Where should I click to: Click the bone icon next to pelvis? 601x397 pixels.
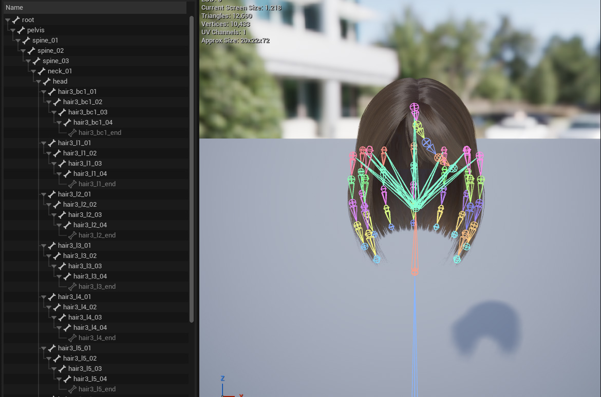click(x=21, y=30)
